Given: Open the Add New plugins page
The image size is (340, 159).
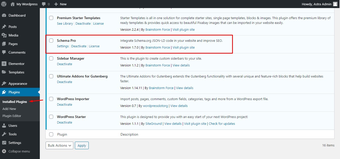Looking at the screenshot, I should point(9,109).
